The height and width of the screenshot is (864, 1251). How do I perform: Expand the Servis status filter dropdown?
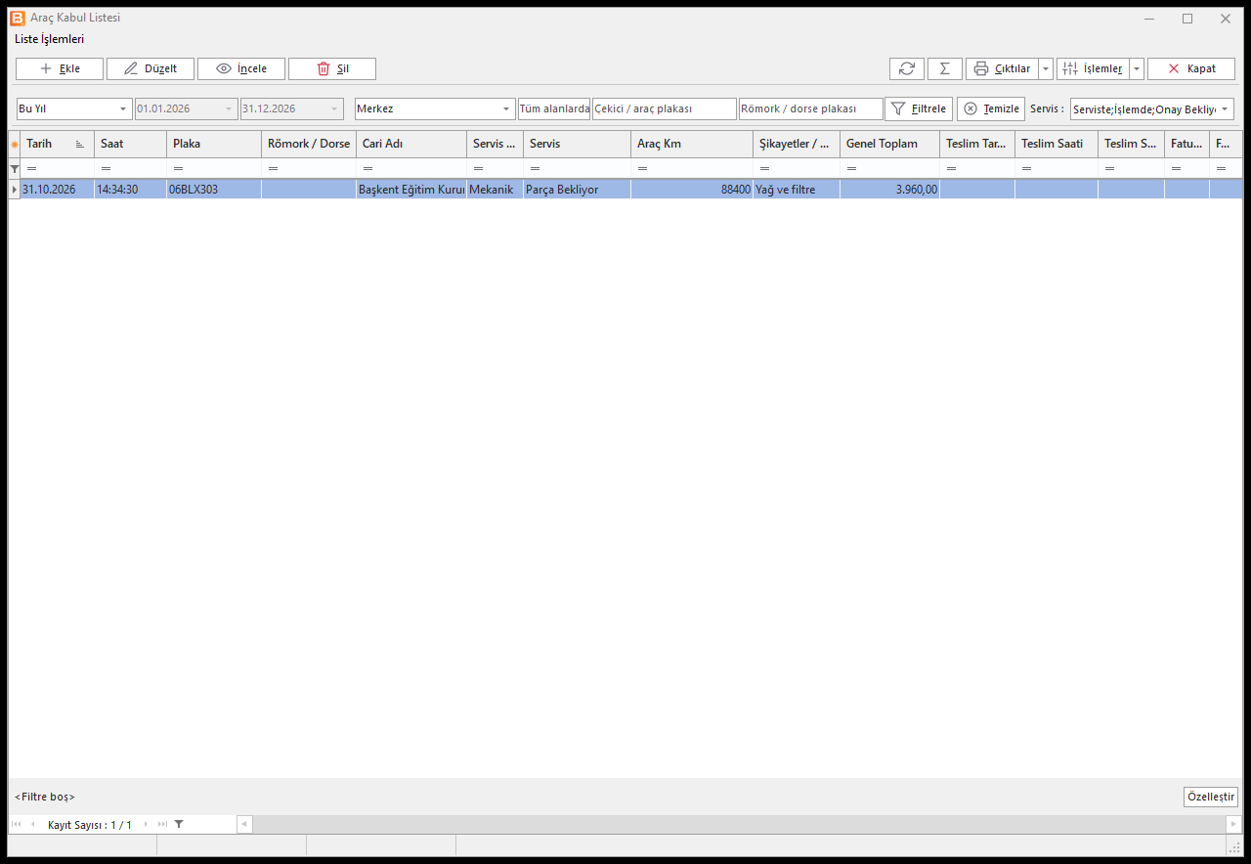tap(1226, 108)
